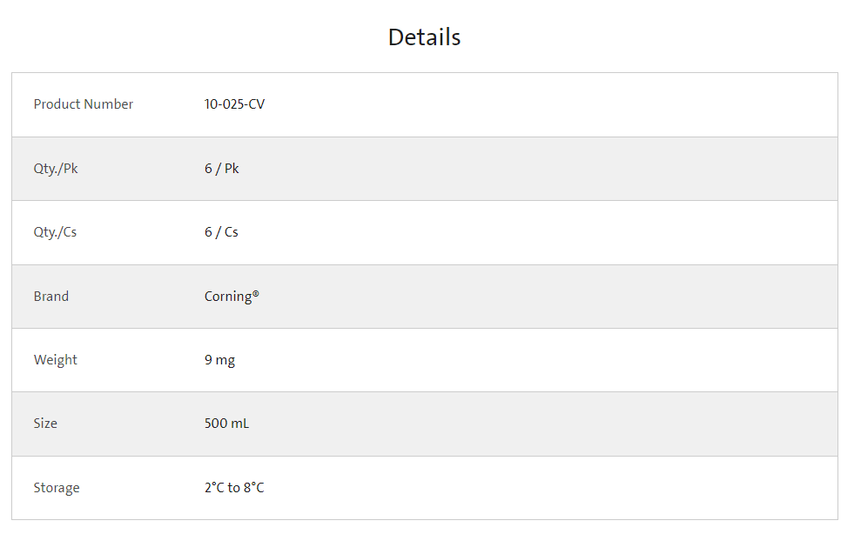Viewport: 861px width, 534px height.
Task: Click the mL size unit
Action: click(239, 424)
